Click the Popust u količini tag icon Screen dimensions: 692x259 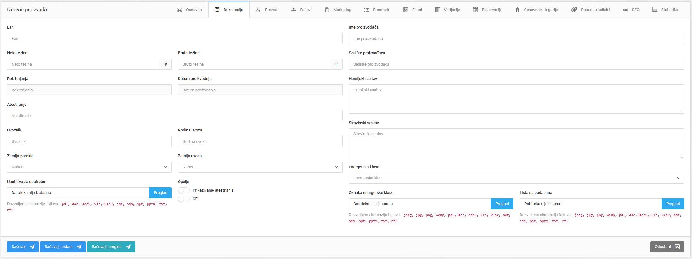click(574, 10)
